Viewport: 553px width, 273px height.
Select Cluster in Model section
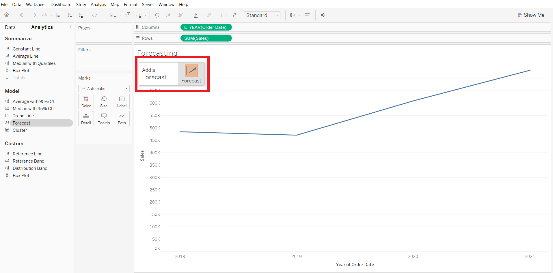coord(20,130)
